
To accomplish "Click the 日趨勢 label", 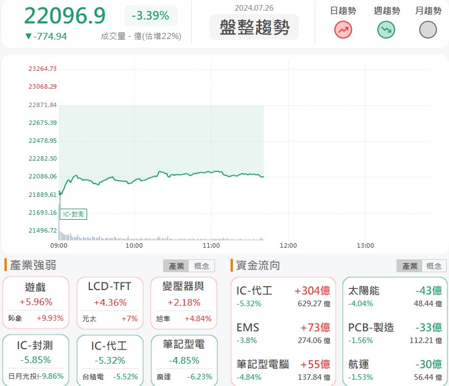I will 343,11.
